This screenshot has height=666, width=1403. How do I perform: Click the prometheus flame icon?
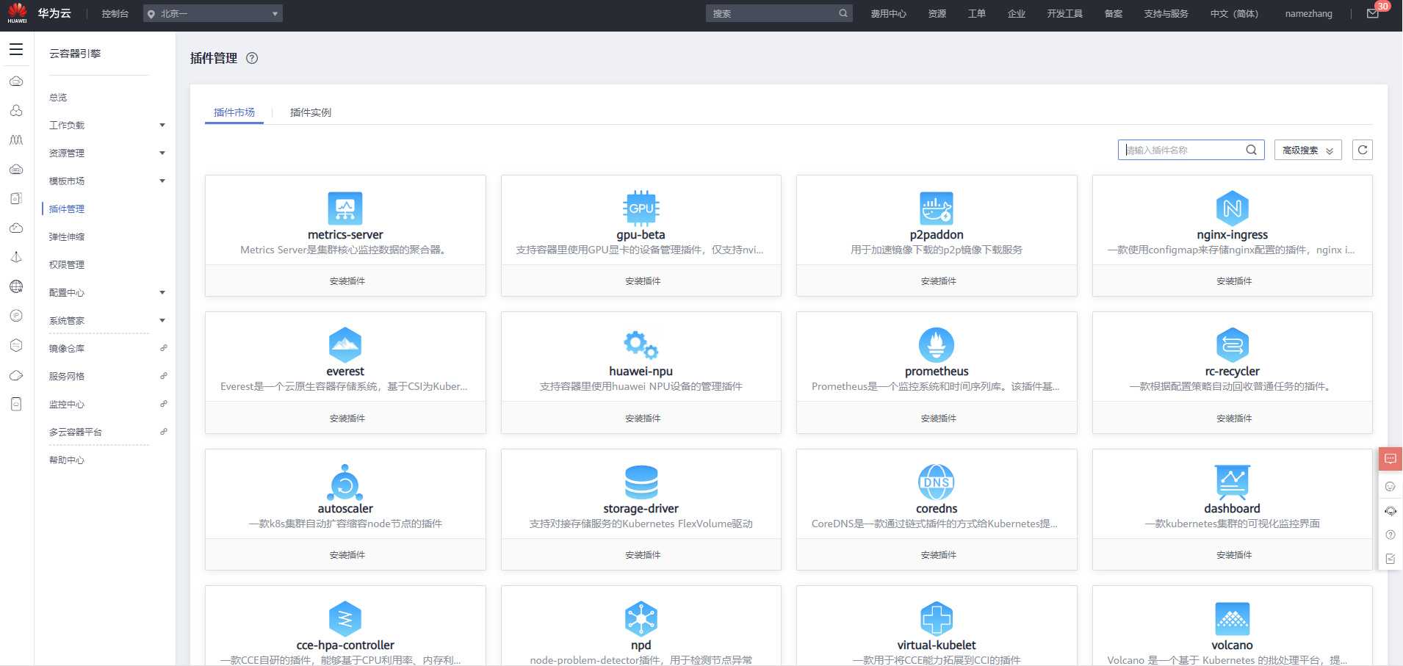point(937,345)
